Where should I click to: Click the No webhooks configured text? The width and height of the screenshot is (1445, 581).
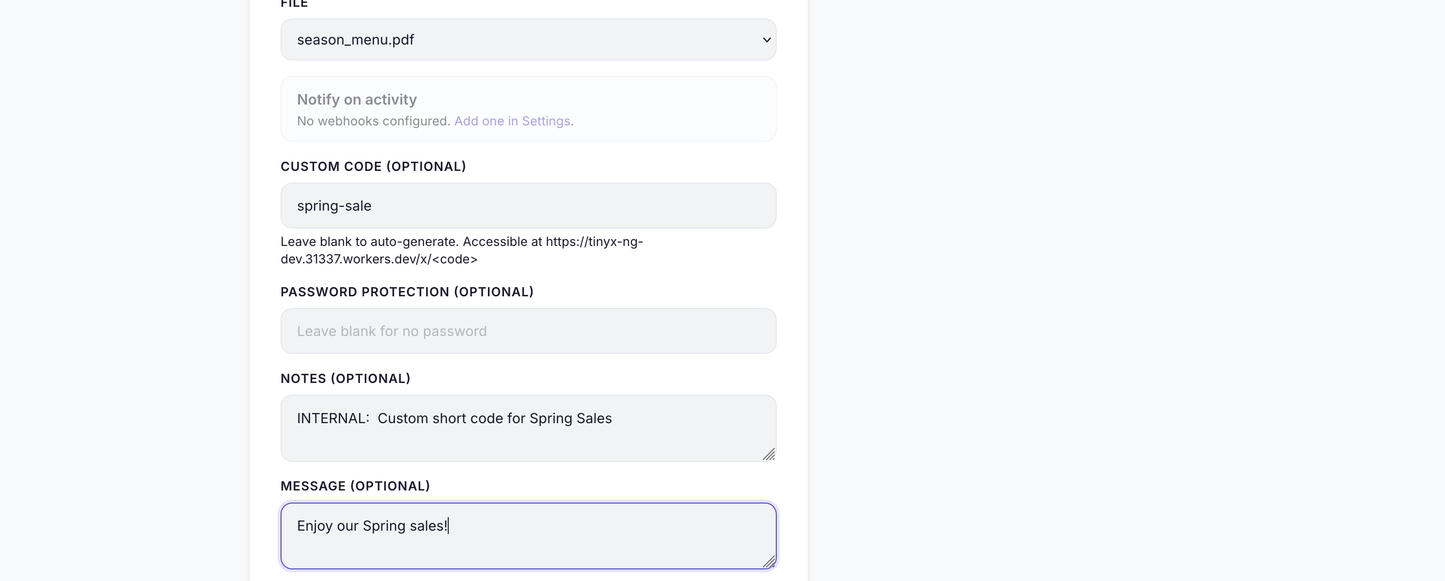tap(373, 121)
